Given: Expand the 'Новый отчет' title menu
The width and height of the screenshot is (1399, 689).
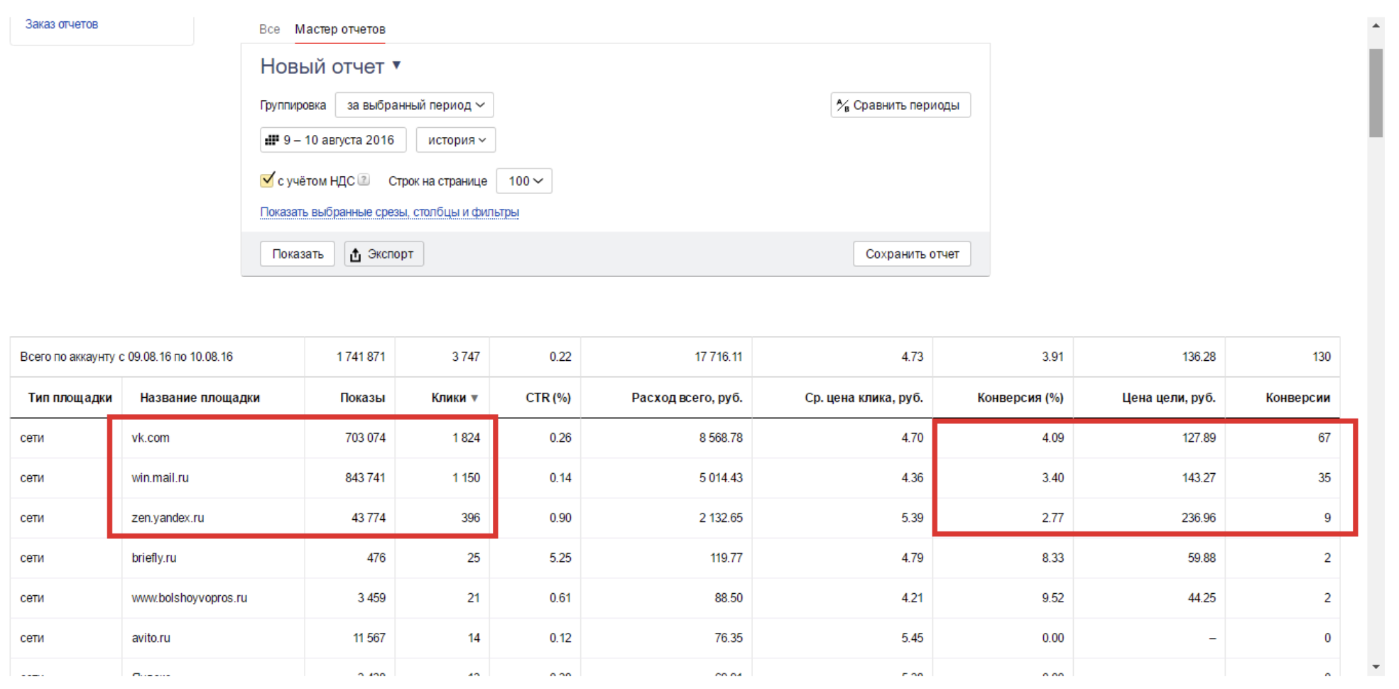Looking at the screenshot, I should click(397, 65).
